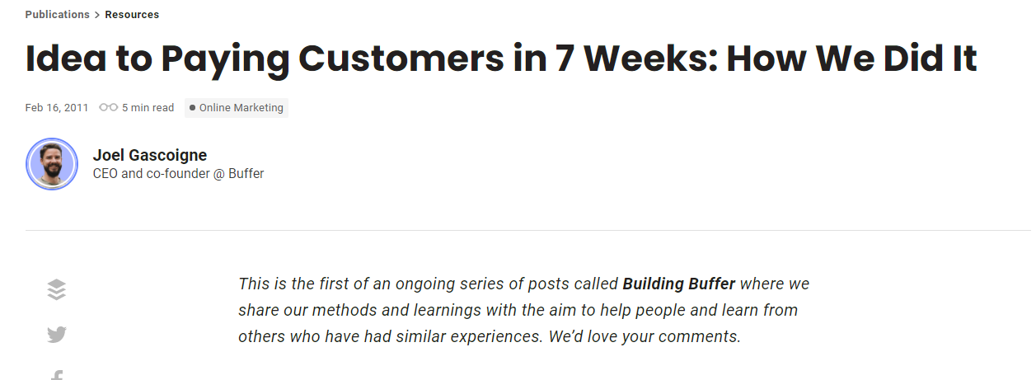Select the Online Marketing category tag
The width and height of the screenshot is (1036, 380).
click(236, 108)
